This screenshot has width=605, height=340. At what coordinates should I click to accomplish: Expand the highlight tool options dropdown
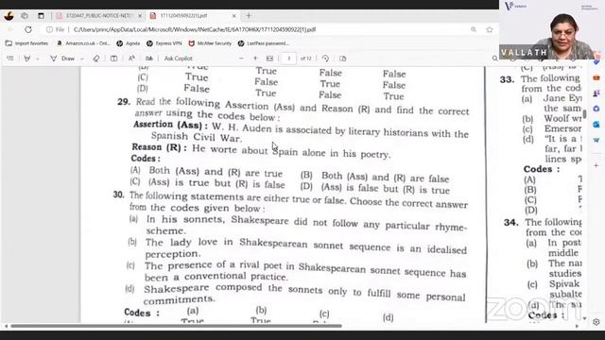[x=38, y=59]
